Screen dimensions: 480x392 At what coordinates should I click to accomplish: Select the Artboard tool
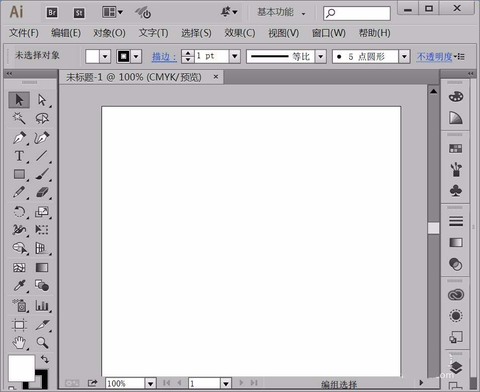coord(19,325)
